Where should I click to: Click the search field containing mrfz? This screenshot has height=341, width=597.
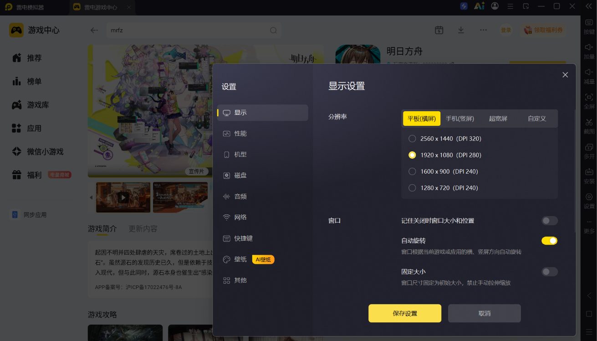tap(194, 31)
